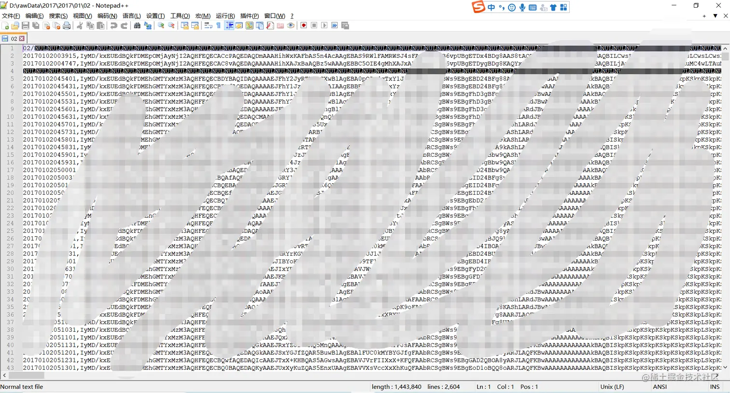The height and width of the screenshot is (393, 730).
Task: Open the 窗口(W) menu
Action: 275,16
